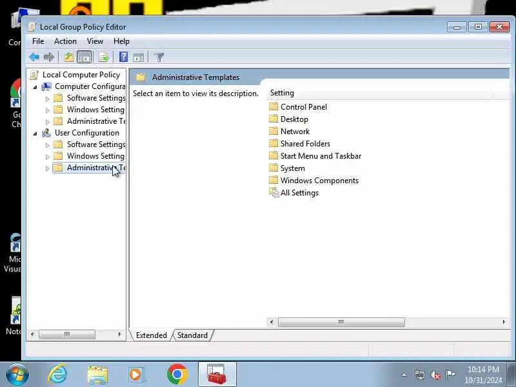Click the User Configuration node icon
Screen dimensions: 516x387
[x=46, y=133]
